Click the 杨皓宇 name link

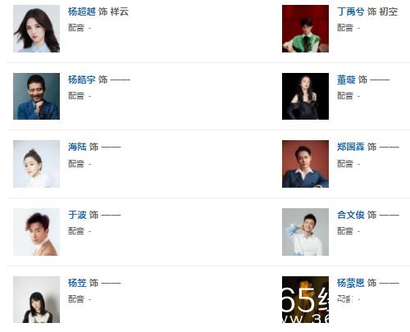point(82,80)
